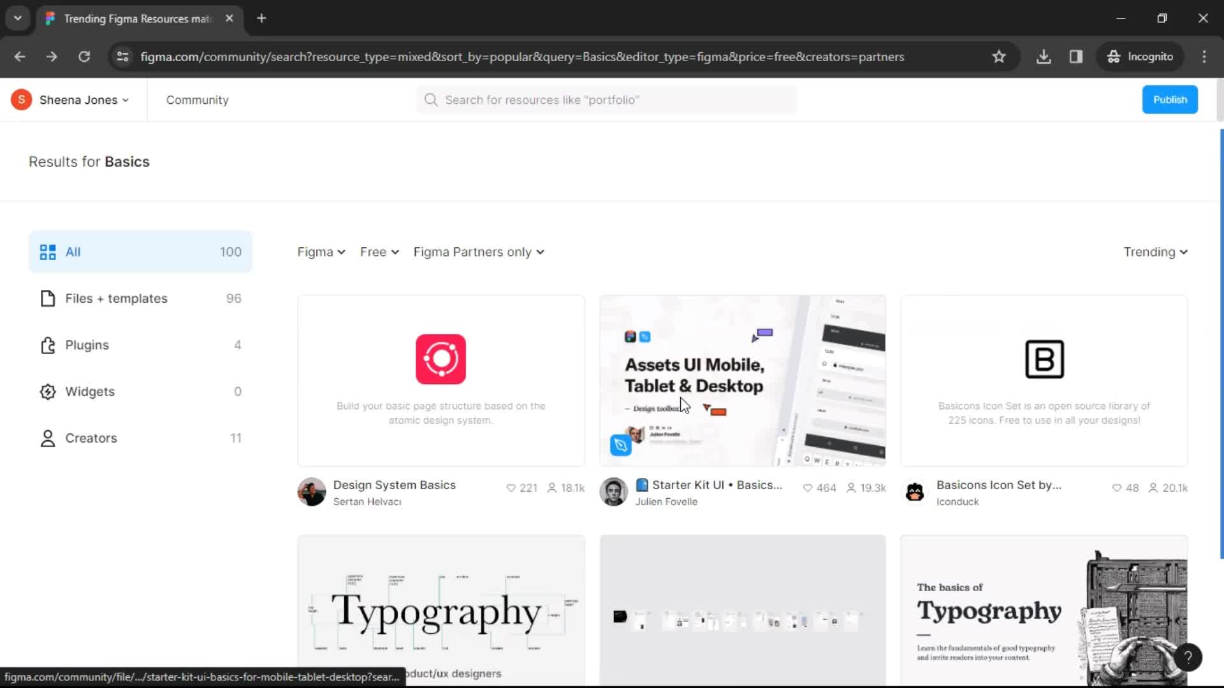Image resolution: width=1224 pixels, height=688 pixels.
Task: Toggle the browser side panel icon
Action: pos(1076,57)
